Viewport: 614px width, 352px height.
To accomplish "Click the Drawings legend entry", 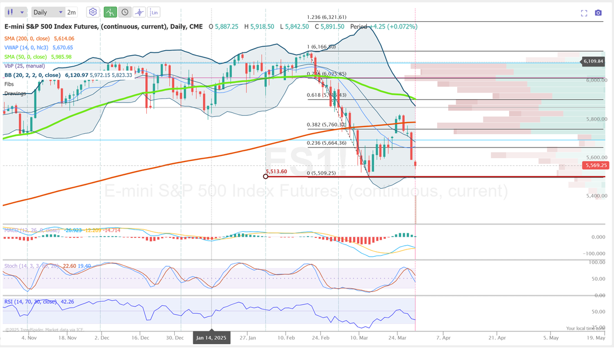I will point(15,94).
